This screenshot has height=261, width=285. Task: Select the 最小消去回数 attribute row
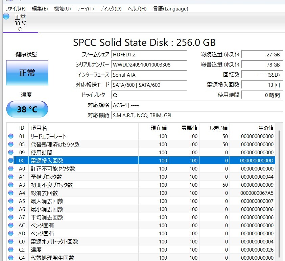141,209
